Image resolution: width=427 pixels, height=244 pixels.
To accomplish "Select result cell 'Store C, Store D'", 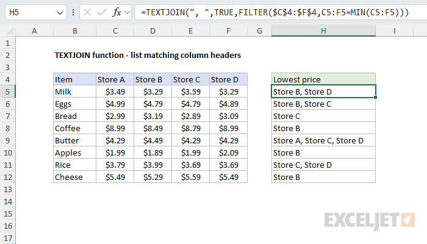I will point(323,165).
